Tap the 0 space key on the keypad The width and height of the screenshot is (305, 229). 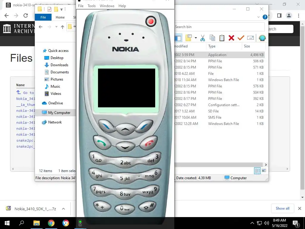pyautogui.click(x=125, y=209)
